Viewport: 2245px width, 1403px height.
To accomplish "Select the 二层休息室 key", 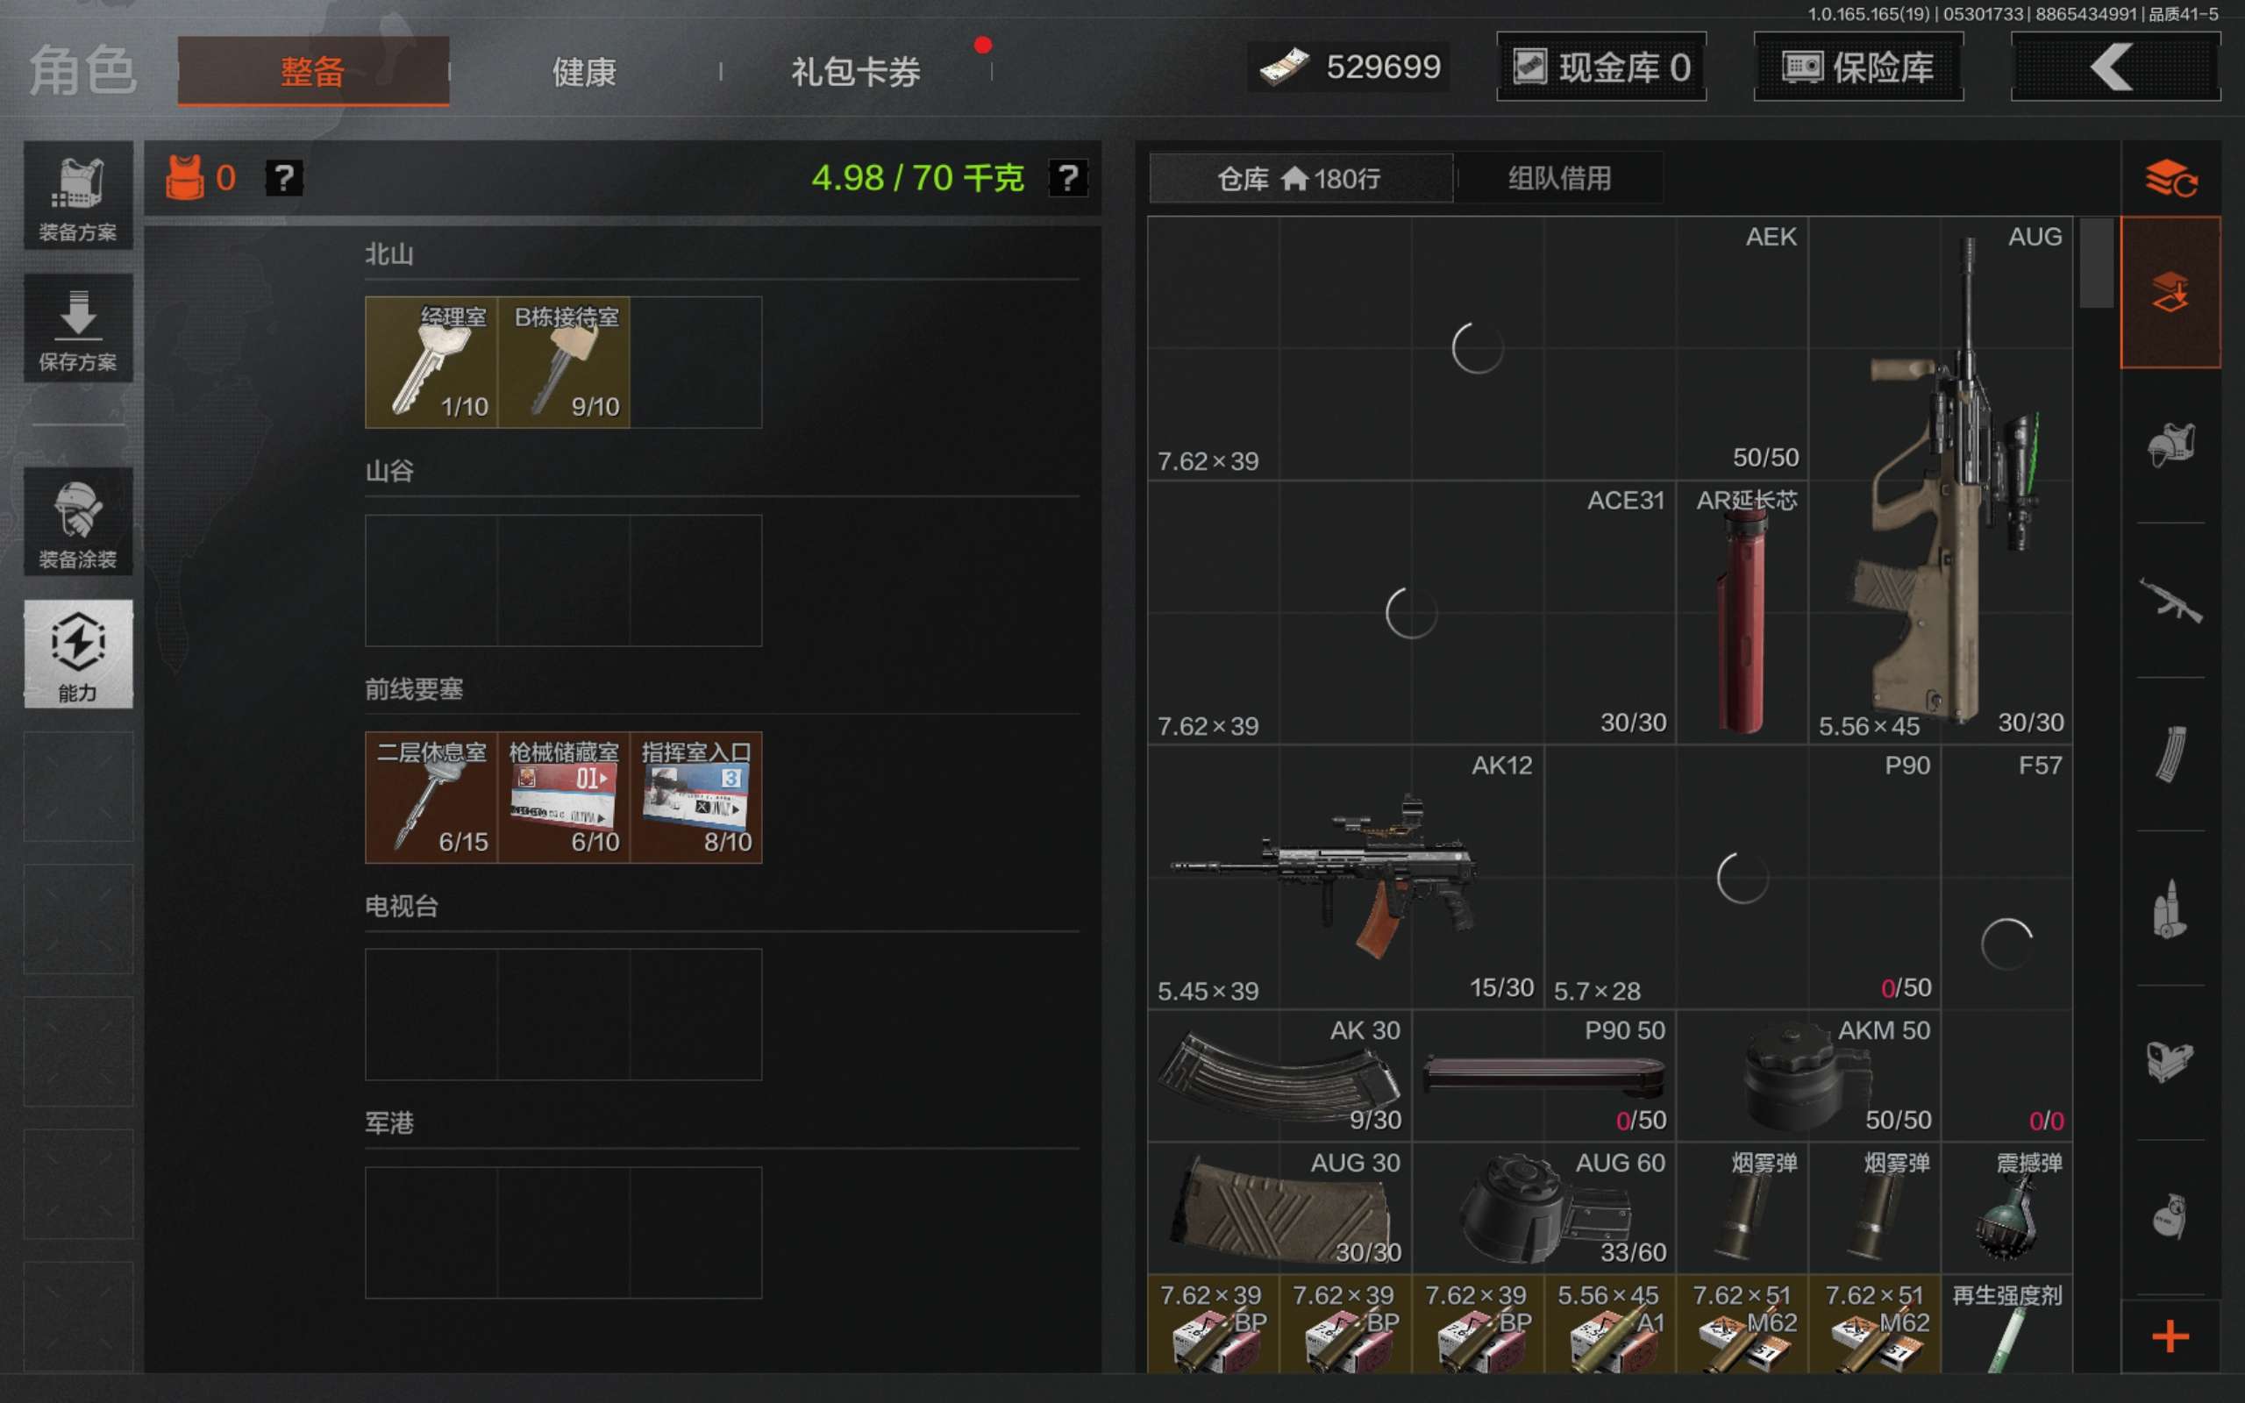I will (431, 797).
